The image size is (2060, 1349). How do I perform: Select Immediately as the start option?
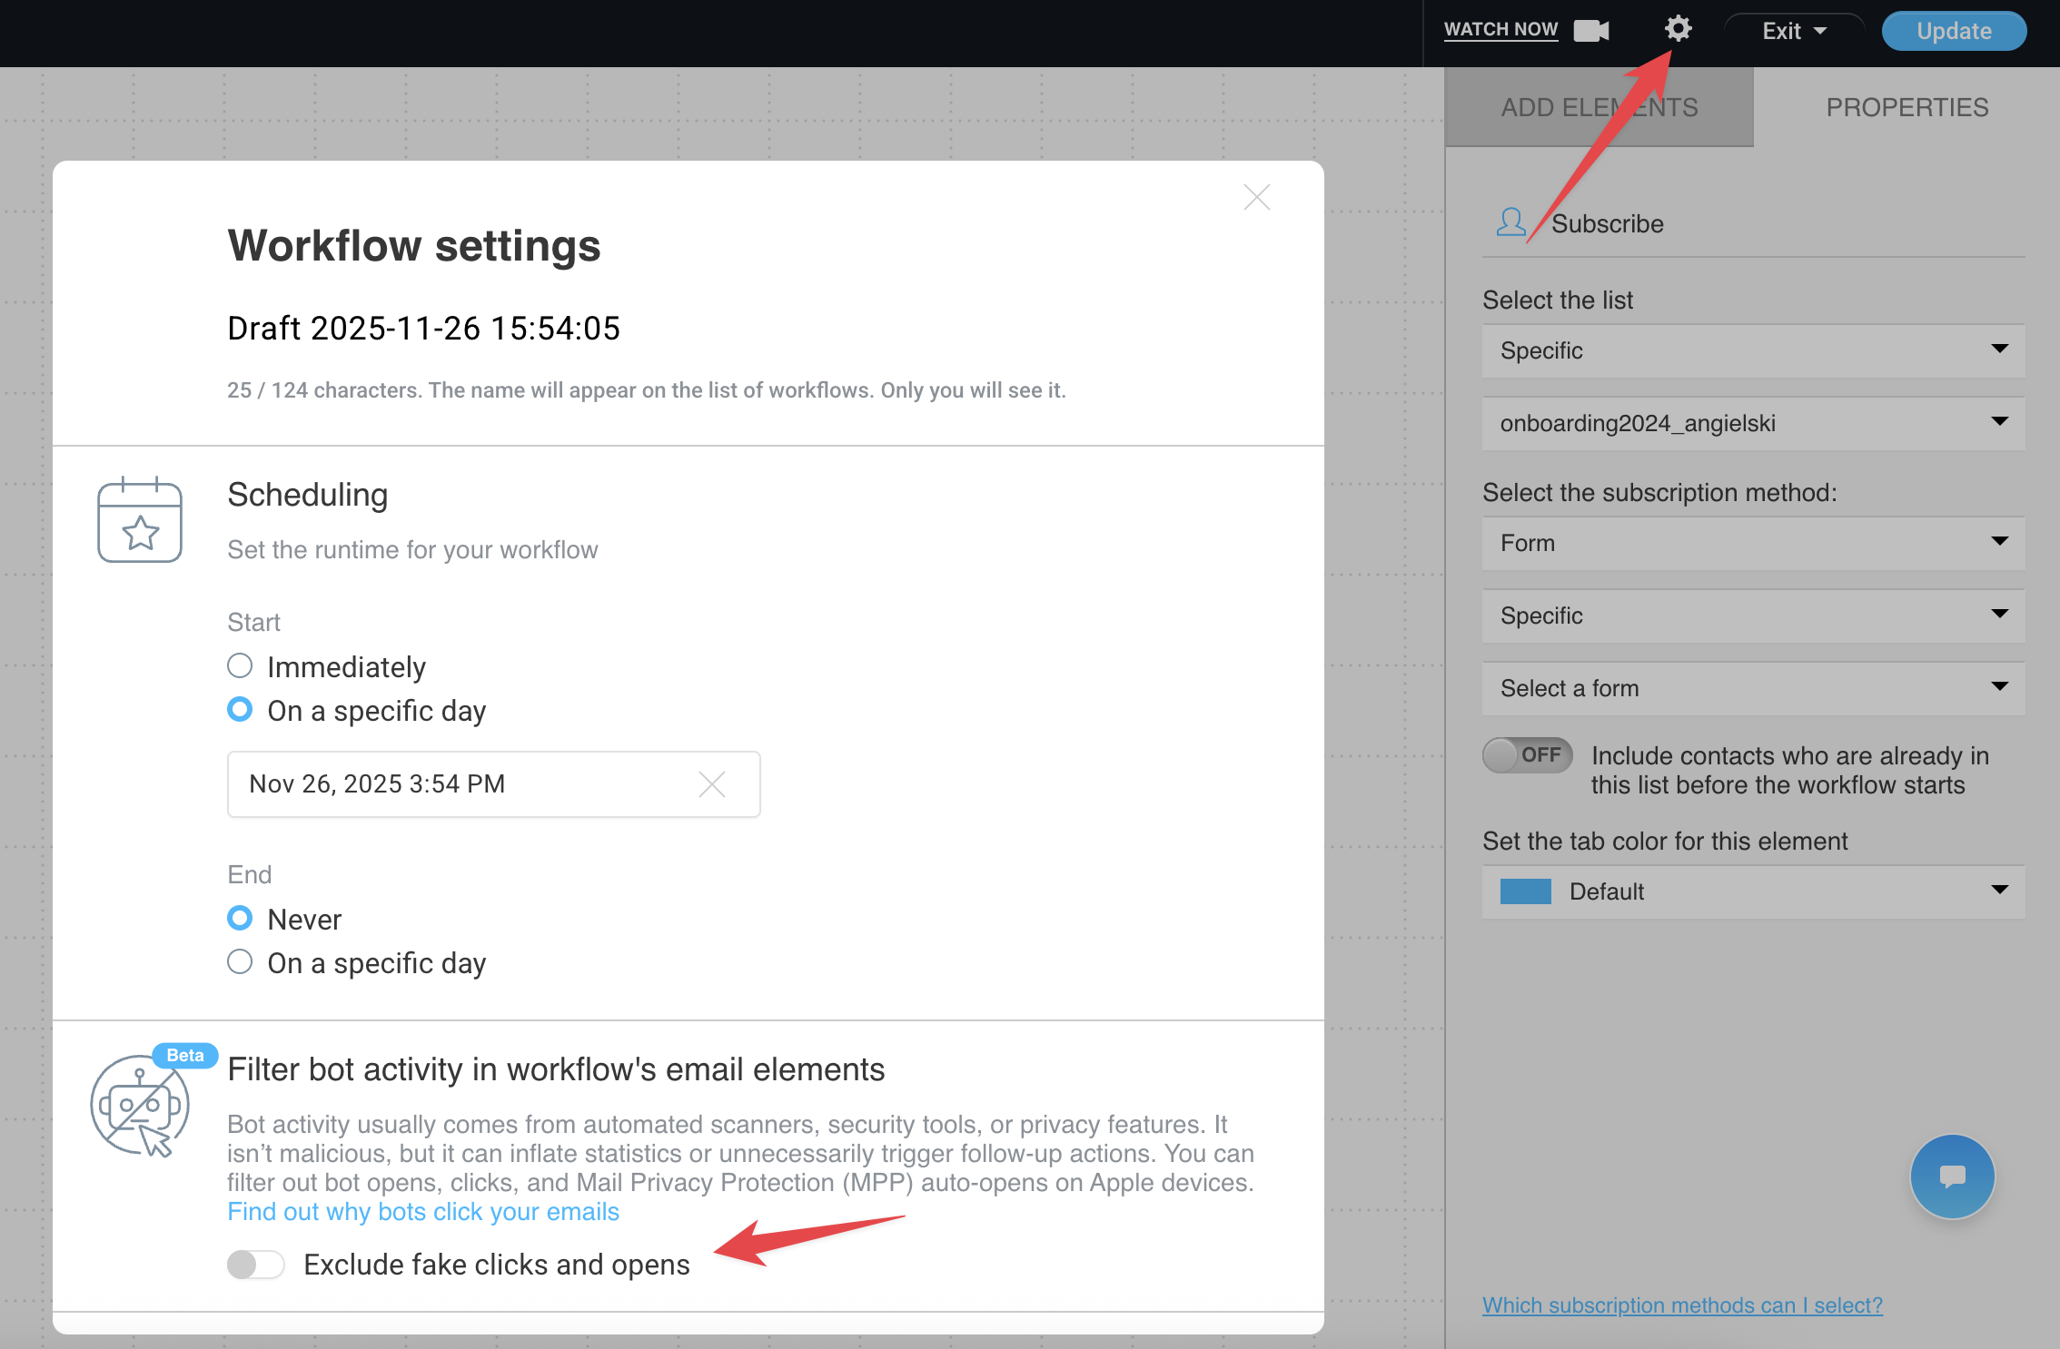(239, 665)
